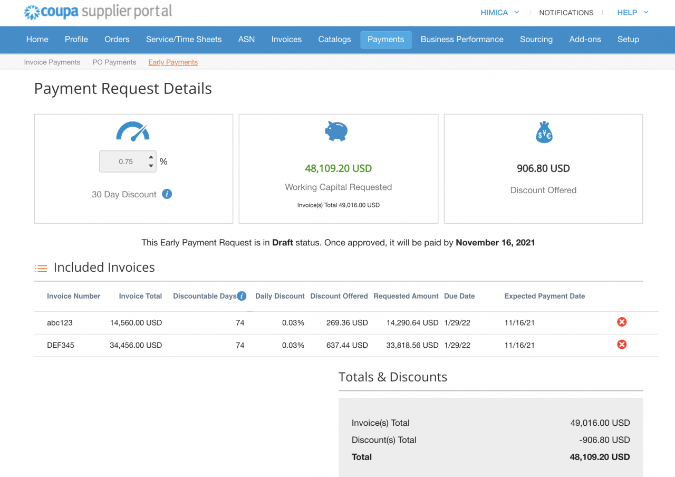Screen dimensions: 675x477
Task: Open the Business Performance tab
Action: [x=461, y=39]
